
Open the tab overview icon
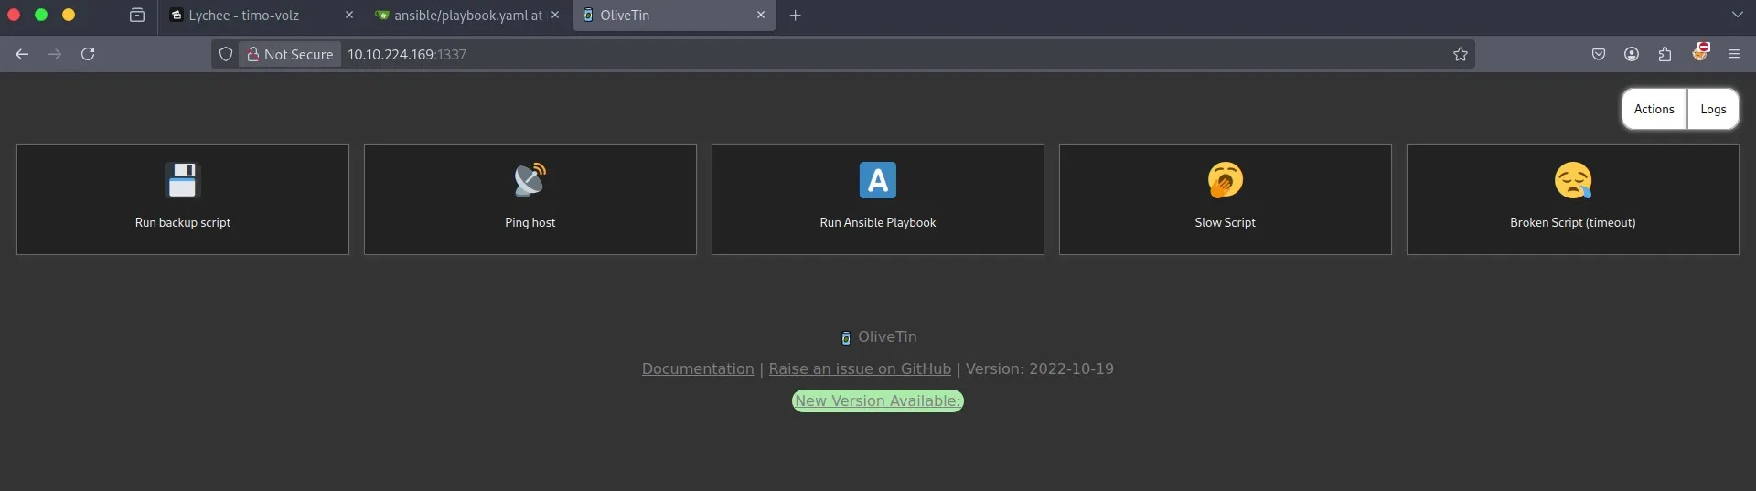(137, 16)
